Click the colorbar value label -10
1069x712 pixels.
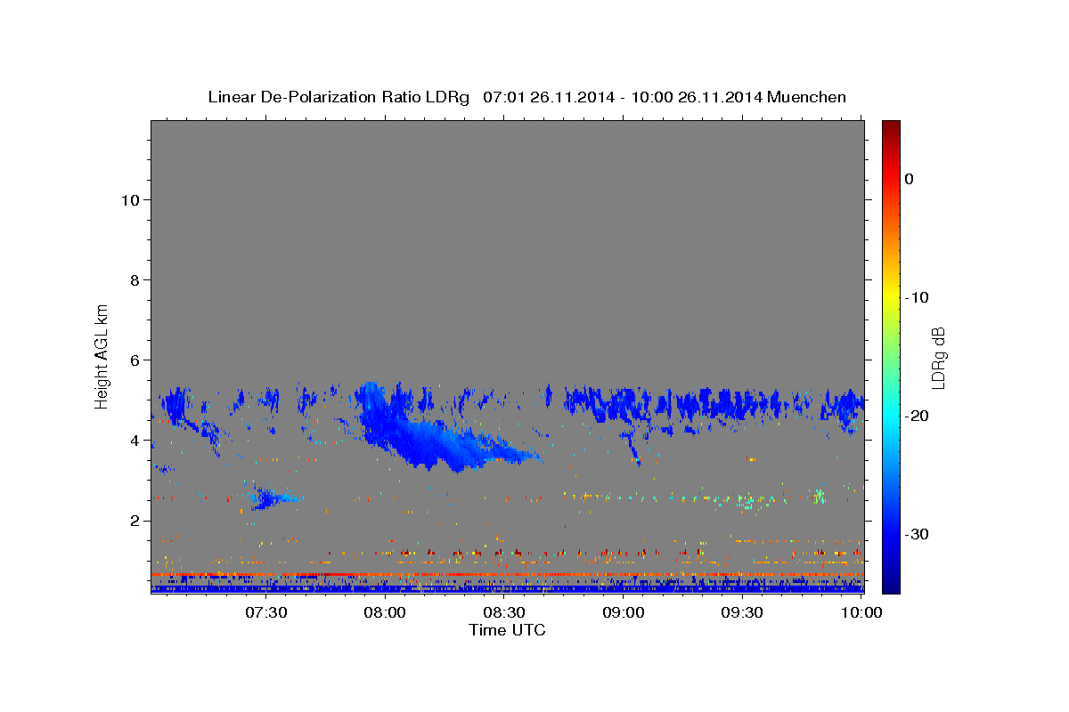[918, 297]
